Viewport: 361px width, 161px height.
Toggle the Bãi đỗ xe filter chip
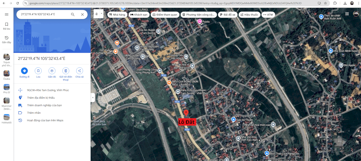tap(228, 15)
